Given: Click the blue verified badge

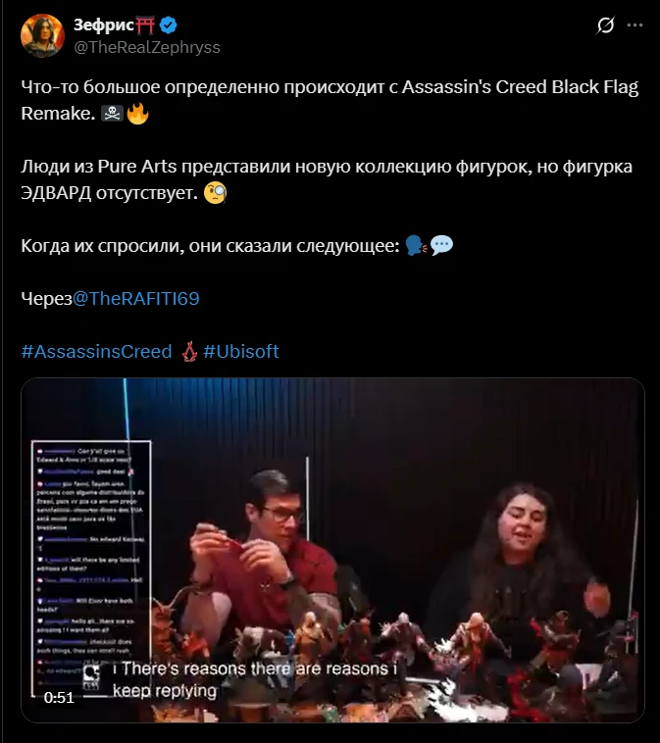Looking at the screenshot, I should coord(168,25).
